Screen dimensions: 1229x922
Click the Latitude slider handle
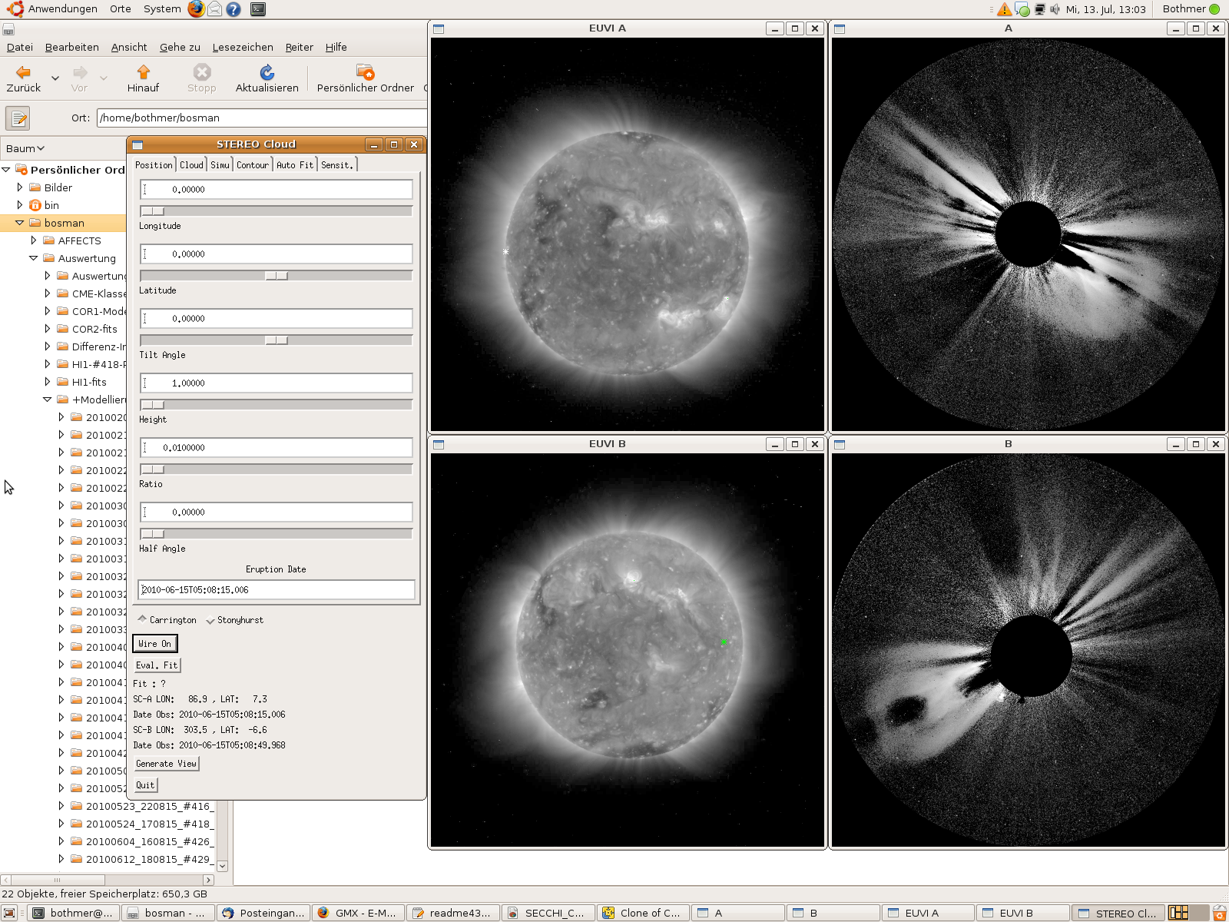coord(277,276)
